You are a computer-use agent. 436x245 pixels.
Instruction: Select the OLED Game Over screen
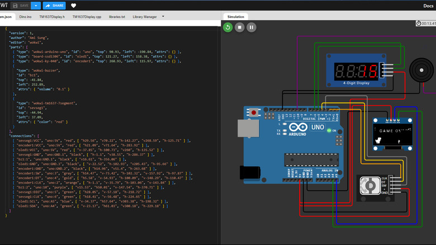(x=393, y=133)
